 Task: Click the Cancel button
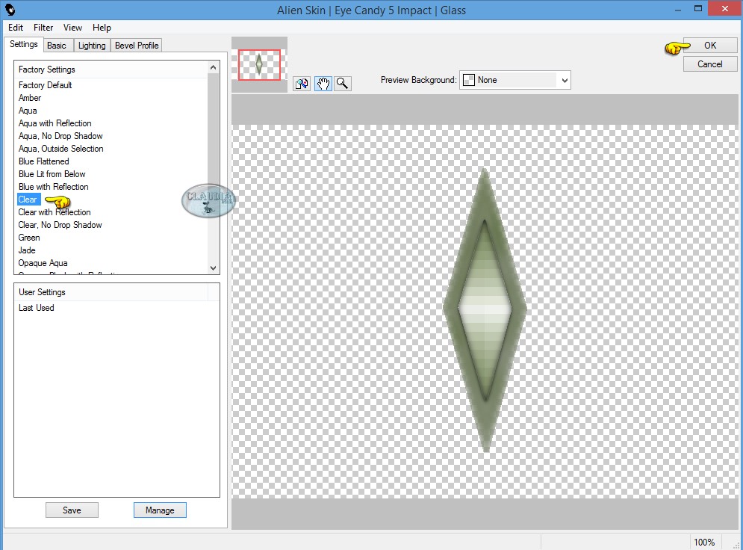[x=710, y=64]
